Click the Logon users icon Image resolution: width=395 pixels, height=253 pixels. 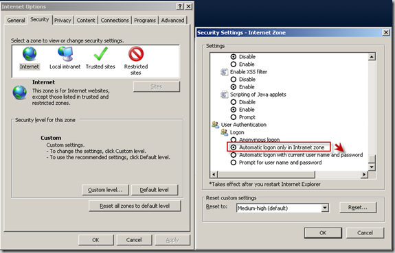224,132
